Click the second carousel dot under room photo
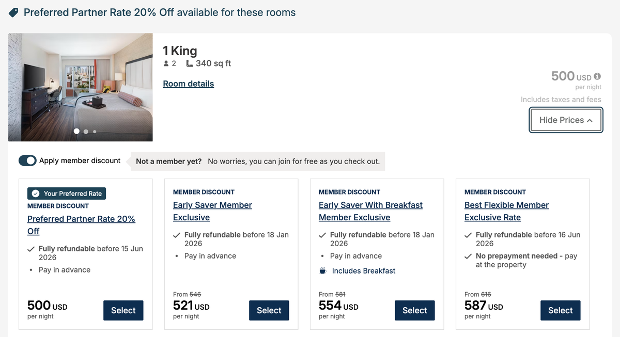The image size is (620, 337). pos(85,132)
